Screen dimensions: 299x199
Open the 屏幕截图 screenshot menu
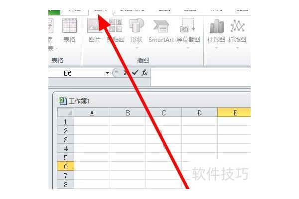tap(188, 33)
